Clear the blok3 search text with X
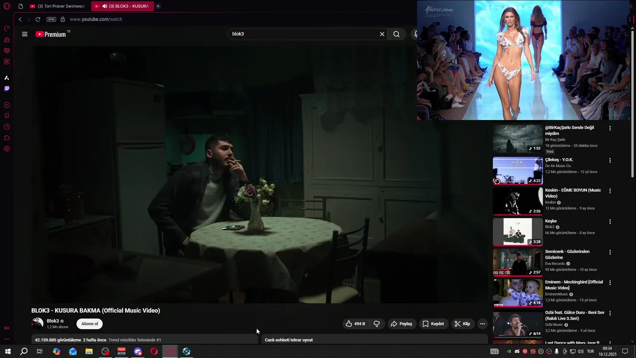Image resolution: width=636 pixels, height=358 pixels. pyautogui.click(x=382, y=34)
